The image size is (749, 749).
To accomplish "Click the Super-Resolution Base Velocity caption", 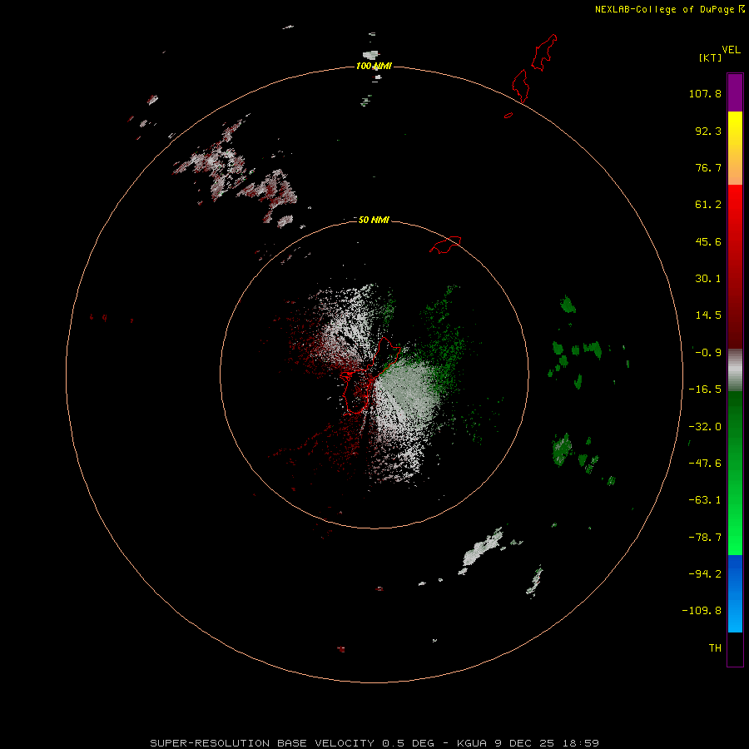I will [x=374, y=743].
